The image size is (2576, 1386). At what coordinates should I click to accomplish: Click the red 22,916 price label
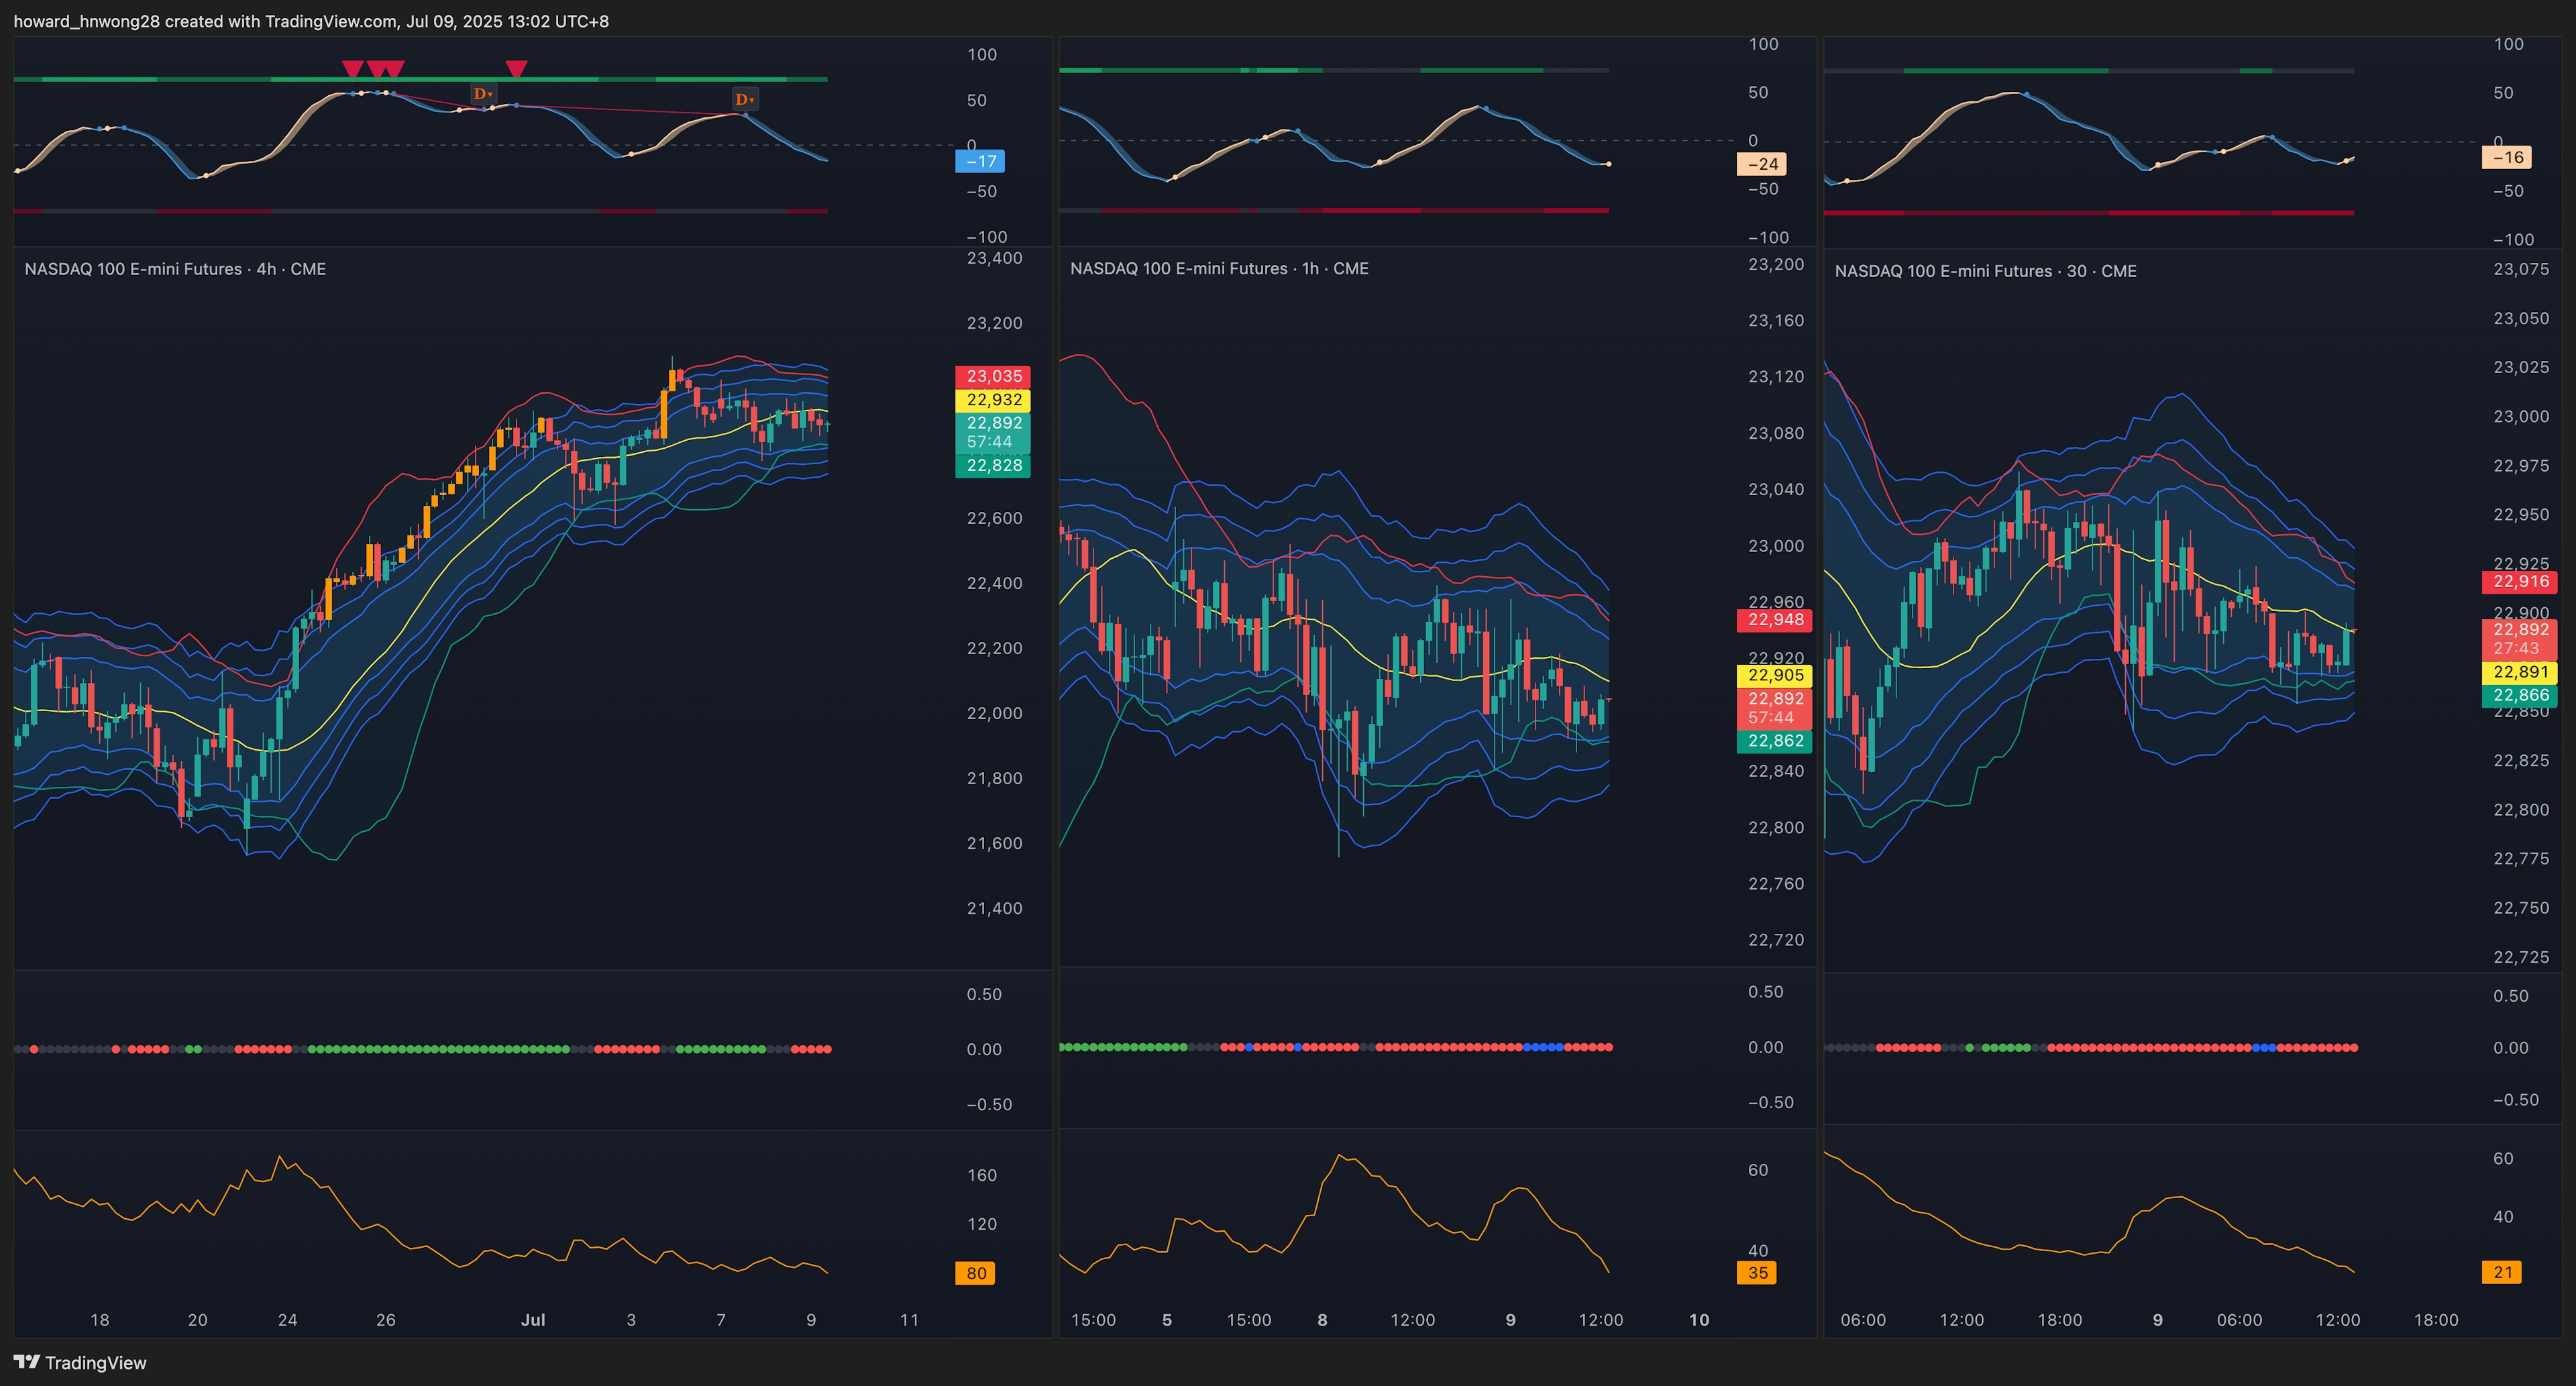pyautogui.click(x=2519, y=582)
